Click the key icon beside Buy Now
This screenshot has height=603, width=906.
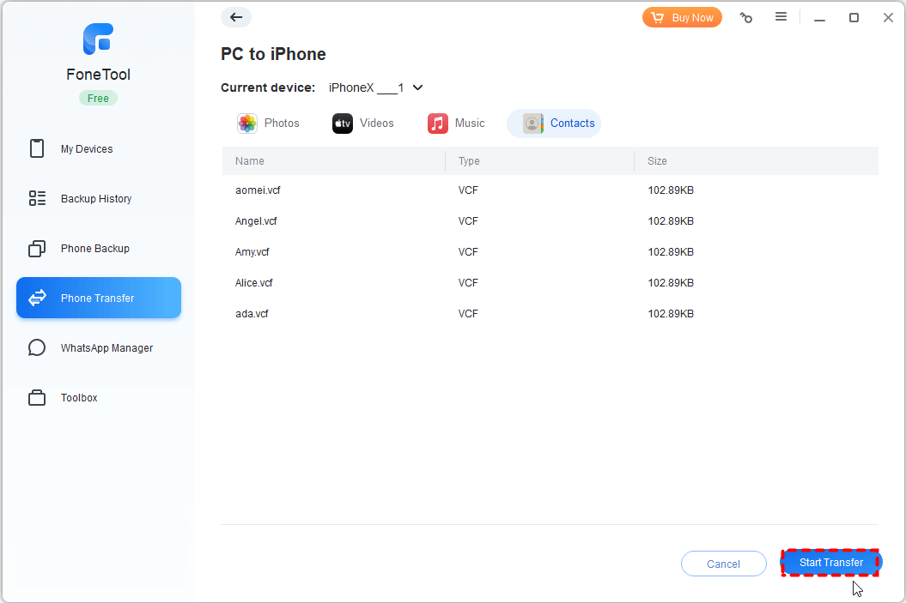click(x=746, y=18)
